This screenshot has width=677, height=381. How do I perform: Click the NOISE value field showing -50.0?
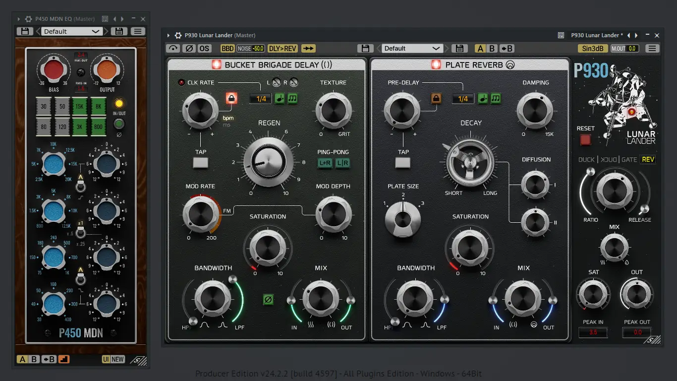click(x=251, y=49)
